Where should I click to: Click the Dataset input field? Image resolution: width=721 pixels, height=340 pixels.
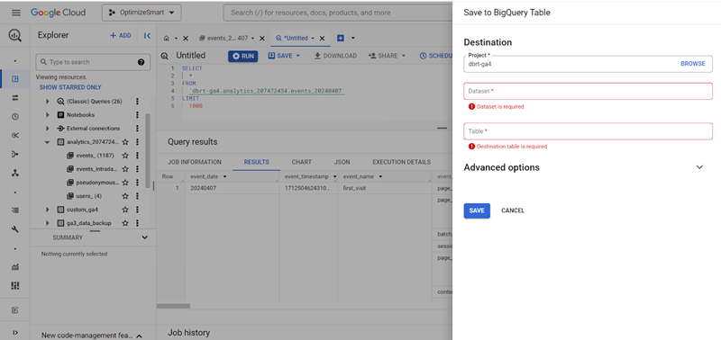click(x=589, y=92)
